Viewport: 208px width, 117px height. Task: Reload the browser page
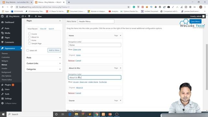[12, 7]
